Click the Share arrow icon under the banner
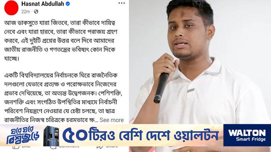Viewport: 271px width, 152px height. [100, 147]
